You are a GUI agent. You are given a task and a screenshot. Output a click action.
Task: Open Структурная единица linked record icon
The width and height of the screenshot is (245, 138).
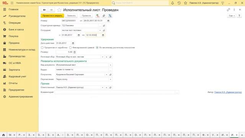coord(104,26)
